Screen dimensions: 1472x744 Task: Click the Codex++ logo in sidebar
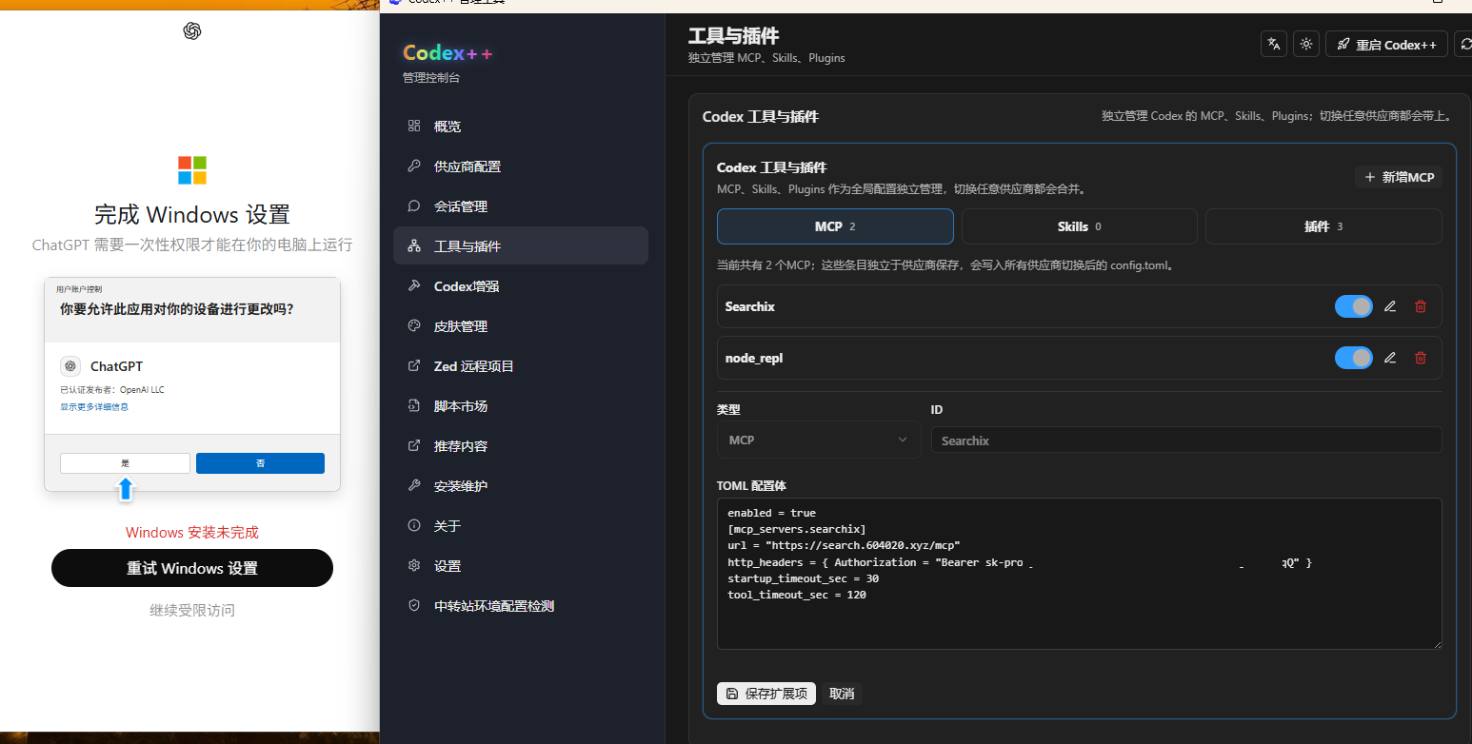pyautogui.click(x=448, y=53)
